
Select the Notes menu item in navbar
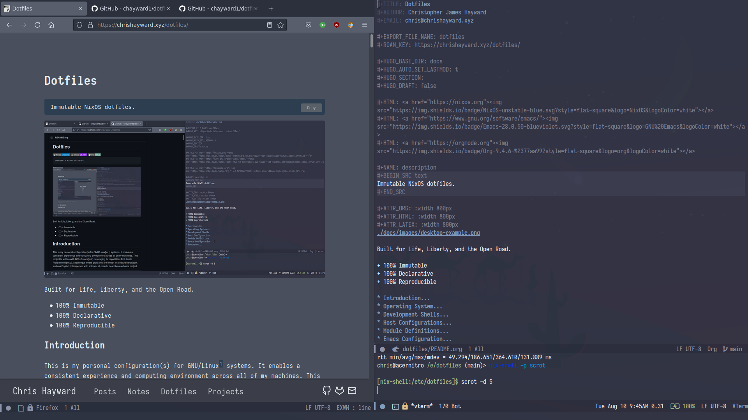[138, 391]
